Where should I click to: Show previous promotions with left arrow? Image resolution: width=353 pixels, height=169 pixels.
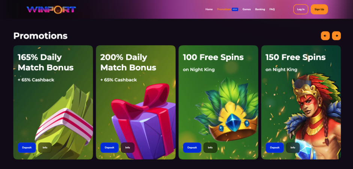click(325, 36)
